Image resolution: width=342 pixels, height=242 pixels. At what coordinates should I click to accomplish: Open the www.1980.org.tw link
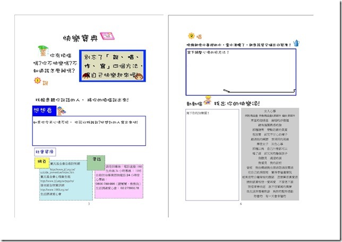[54, 189]
